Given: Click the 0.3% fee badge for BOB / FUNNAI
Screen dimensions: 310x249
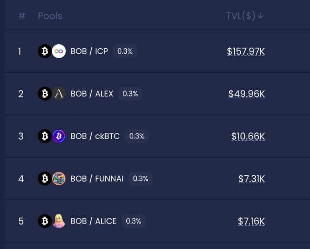Looking at the screenshot, I should pos(140,178).
